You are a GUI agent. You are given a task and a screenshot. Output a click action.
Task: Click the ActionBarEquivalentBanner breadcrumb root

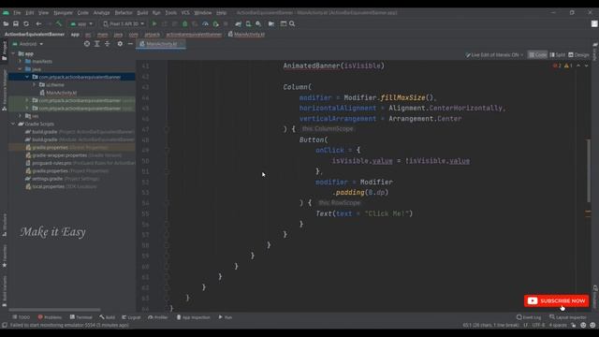point(35,34)
